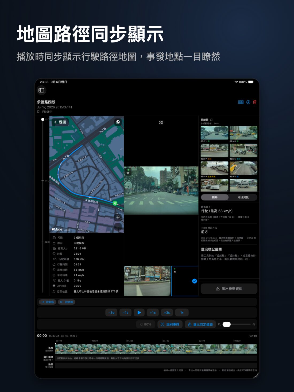
Task: Set start point with 設起點
Action: 48,302
